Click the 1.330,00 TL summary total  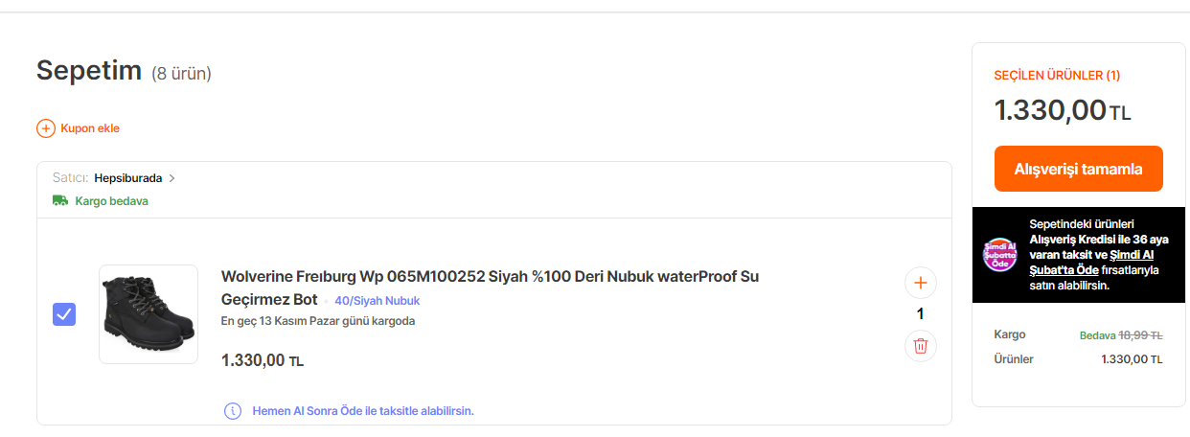coord(1063,110)
